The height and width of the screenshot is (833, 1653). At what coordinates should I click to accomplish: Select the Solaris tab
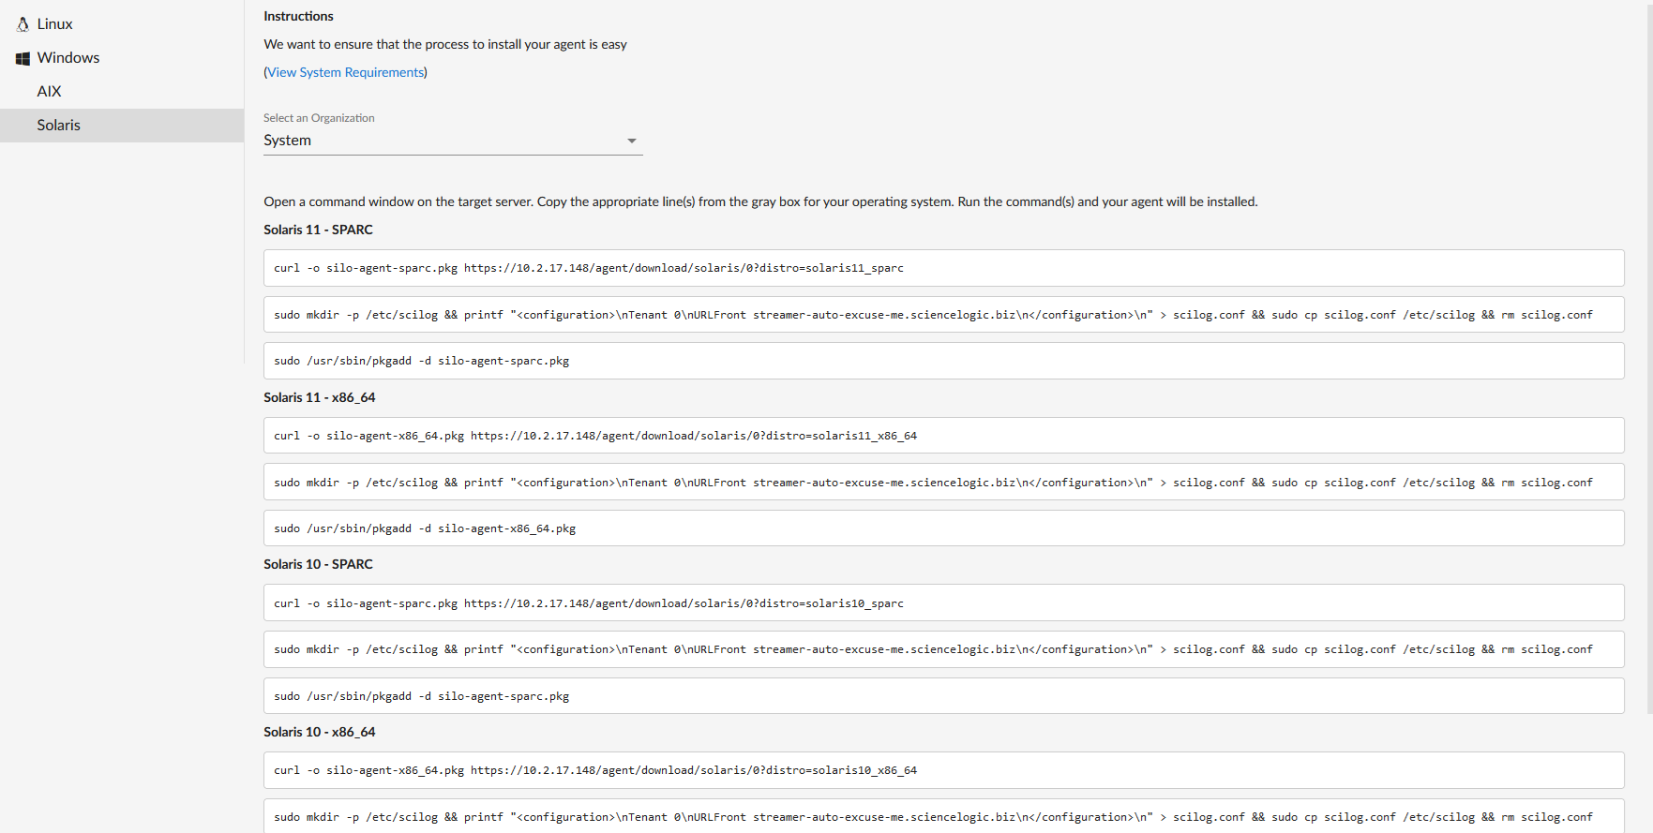point(58,126)
